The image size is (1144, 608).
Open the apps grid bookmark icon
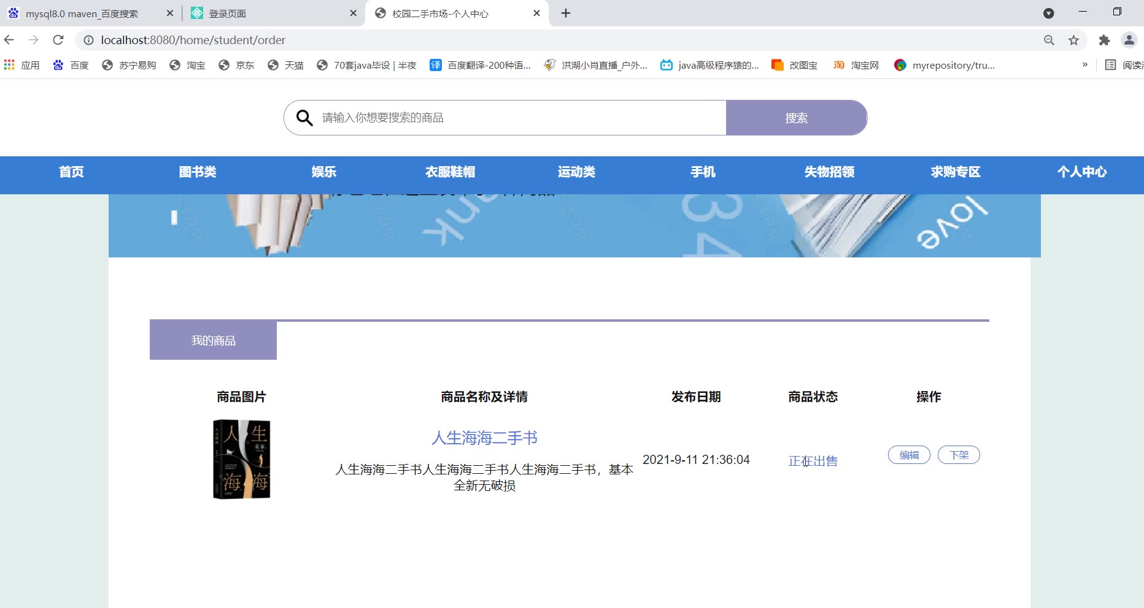(x=9, y=65)
